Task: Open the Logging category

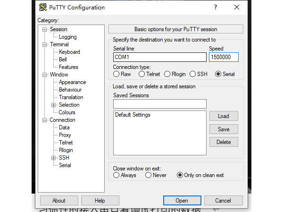Action: click(67, 37)
